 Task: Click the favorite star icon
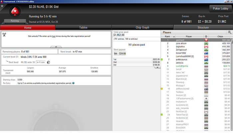point(2,6)
